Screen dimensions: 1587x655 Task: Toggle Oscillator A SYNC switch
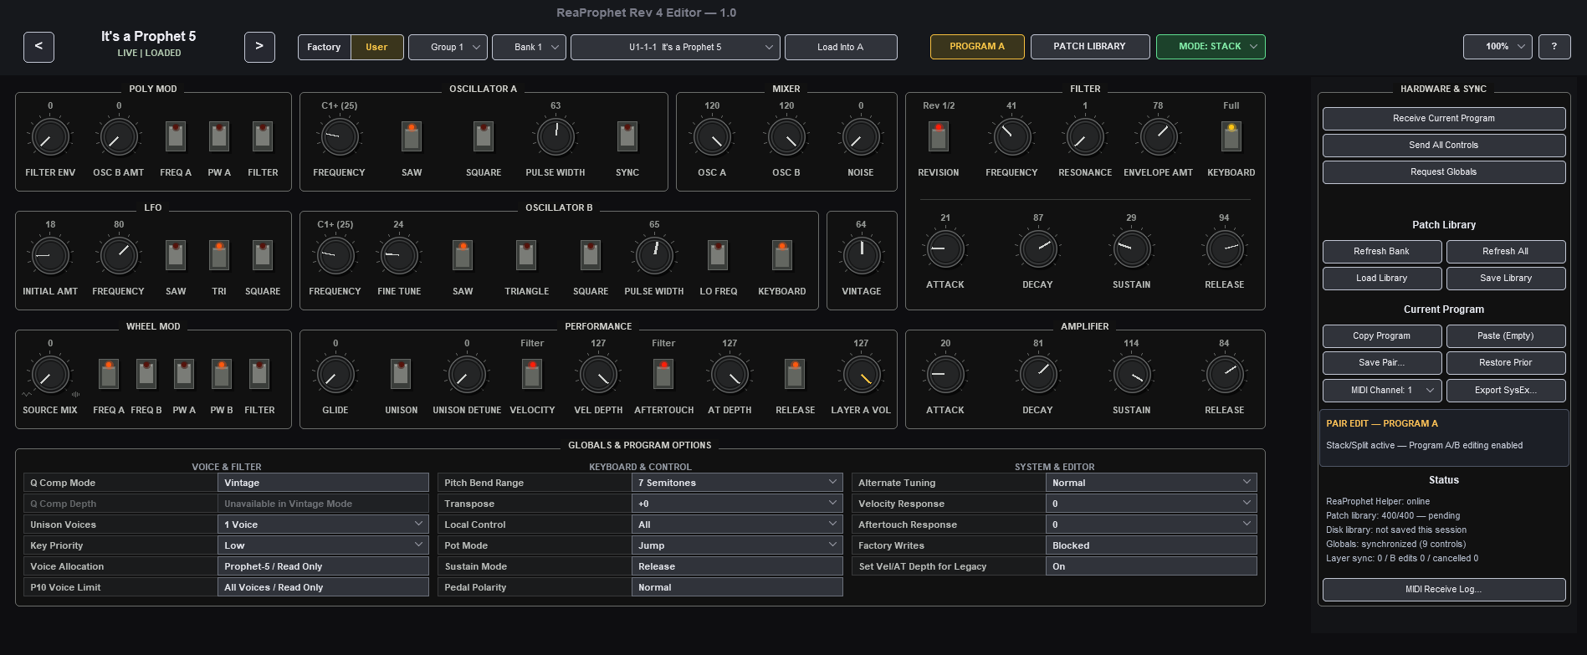(x=627, y=136)
